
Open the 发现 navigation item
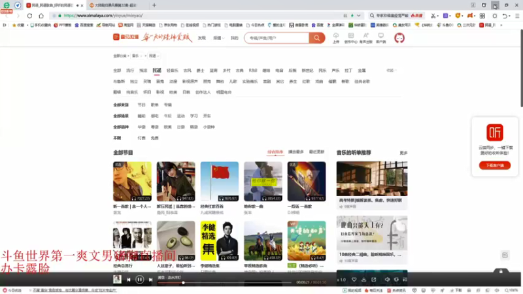coord(202,38)
